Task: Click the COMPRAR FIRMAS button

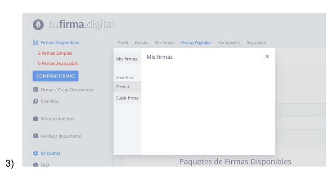Action: (55, 76)
